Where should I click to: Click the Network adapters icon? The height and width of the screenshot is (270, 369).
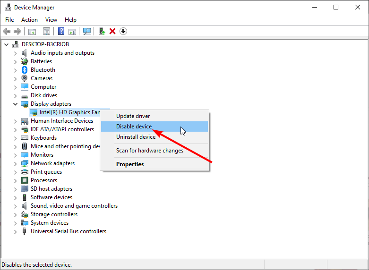click(25, 163)
